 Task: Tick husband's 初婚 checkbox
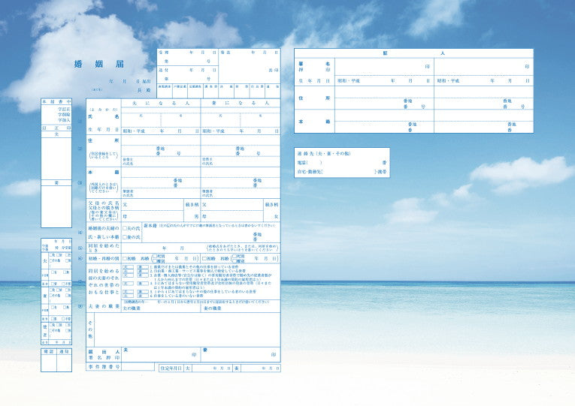tap(124, 258)
